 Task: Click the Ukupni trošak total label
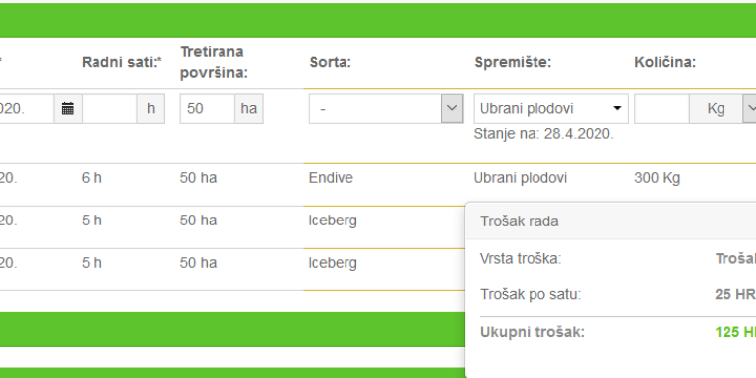click(533, 332)
